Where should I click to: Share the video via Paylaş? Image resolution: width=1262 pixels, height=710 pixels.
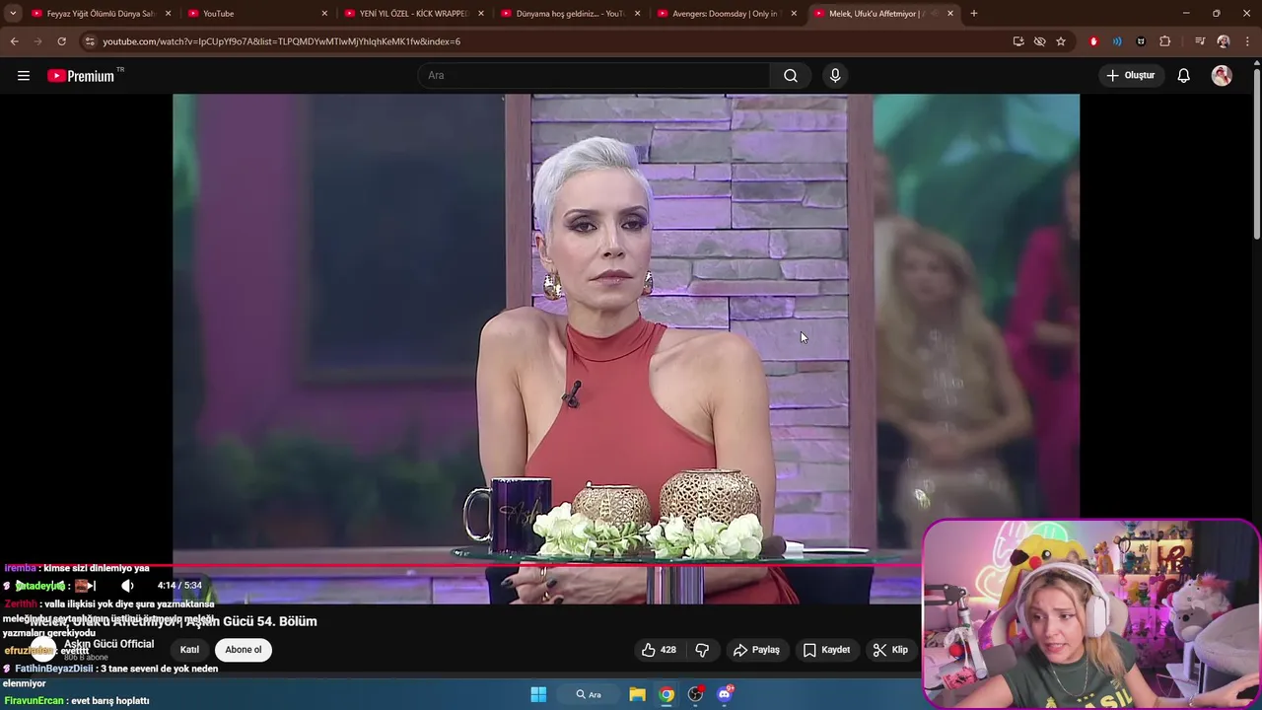(x=756, y=650)
